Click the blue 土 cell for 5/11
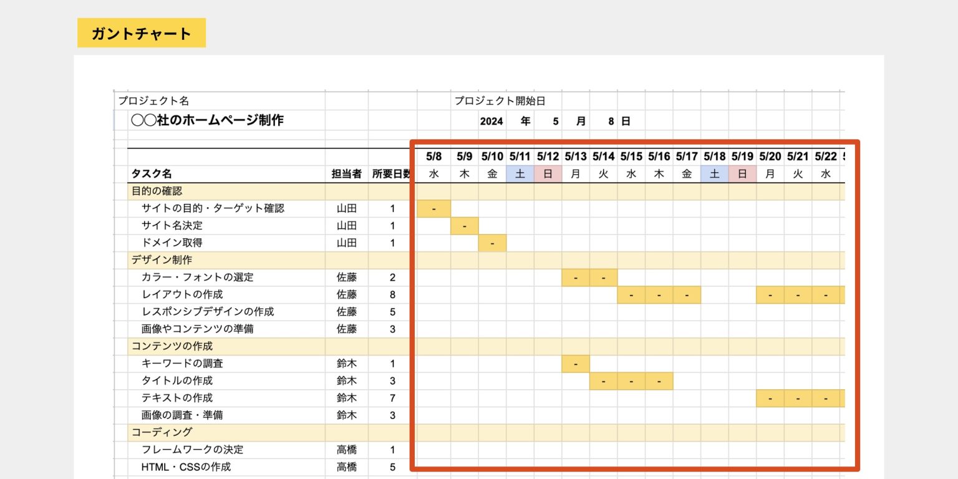 pos(520,174)
